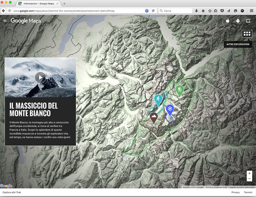Play the Monte Bianco intro video

tap(40, 77)
